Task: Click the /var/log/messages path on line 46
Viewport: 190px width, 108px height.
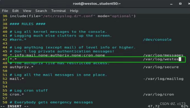Action: [163, 55]
